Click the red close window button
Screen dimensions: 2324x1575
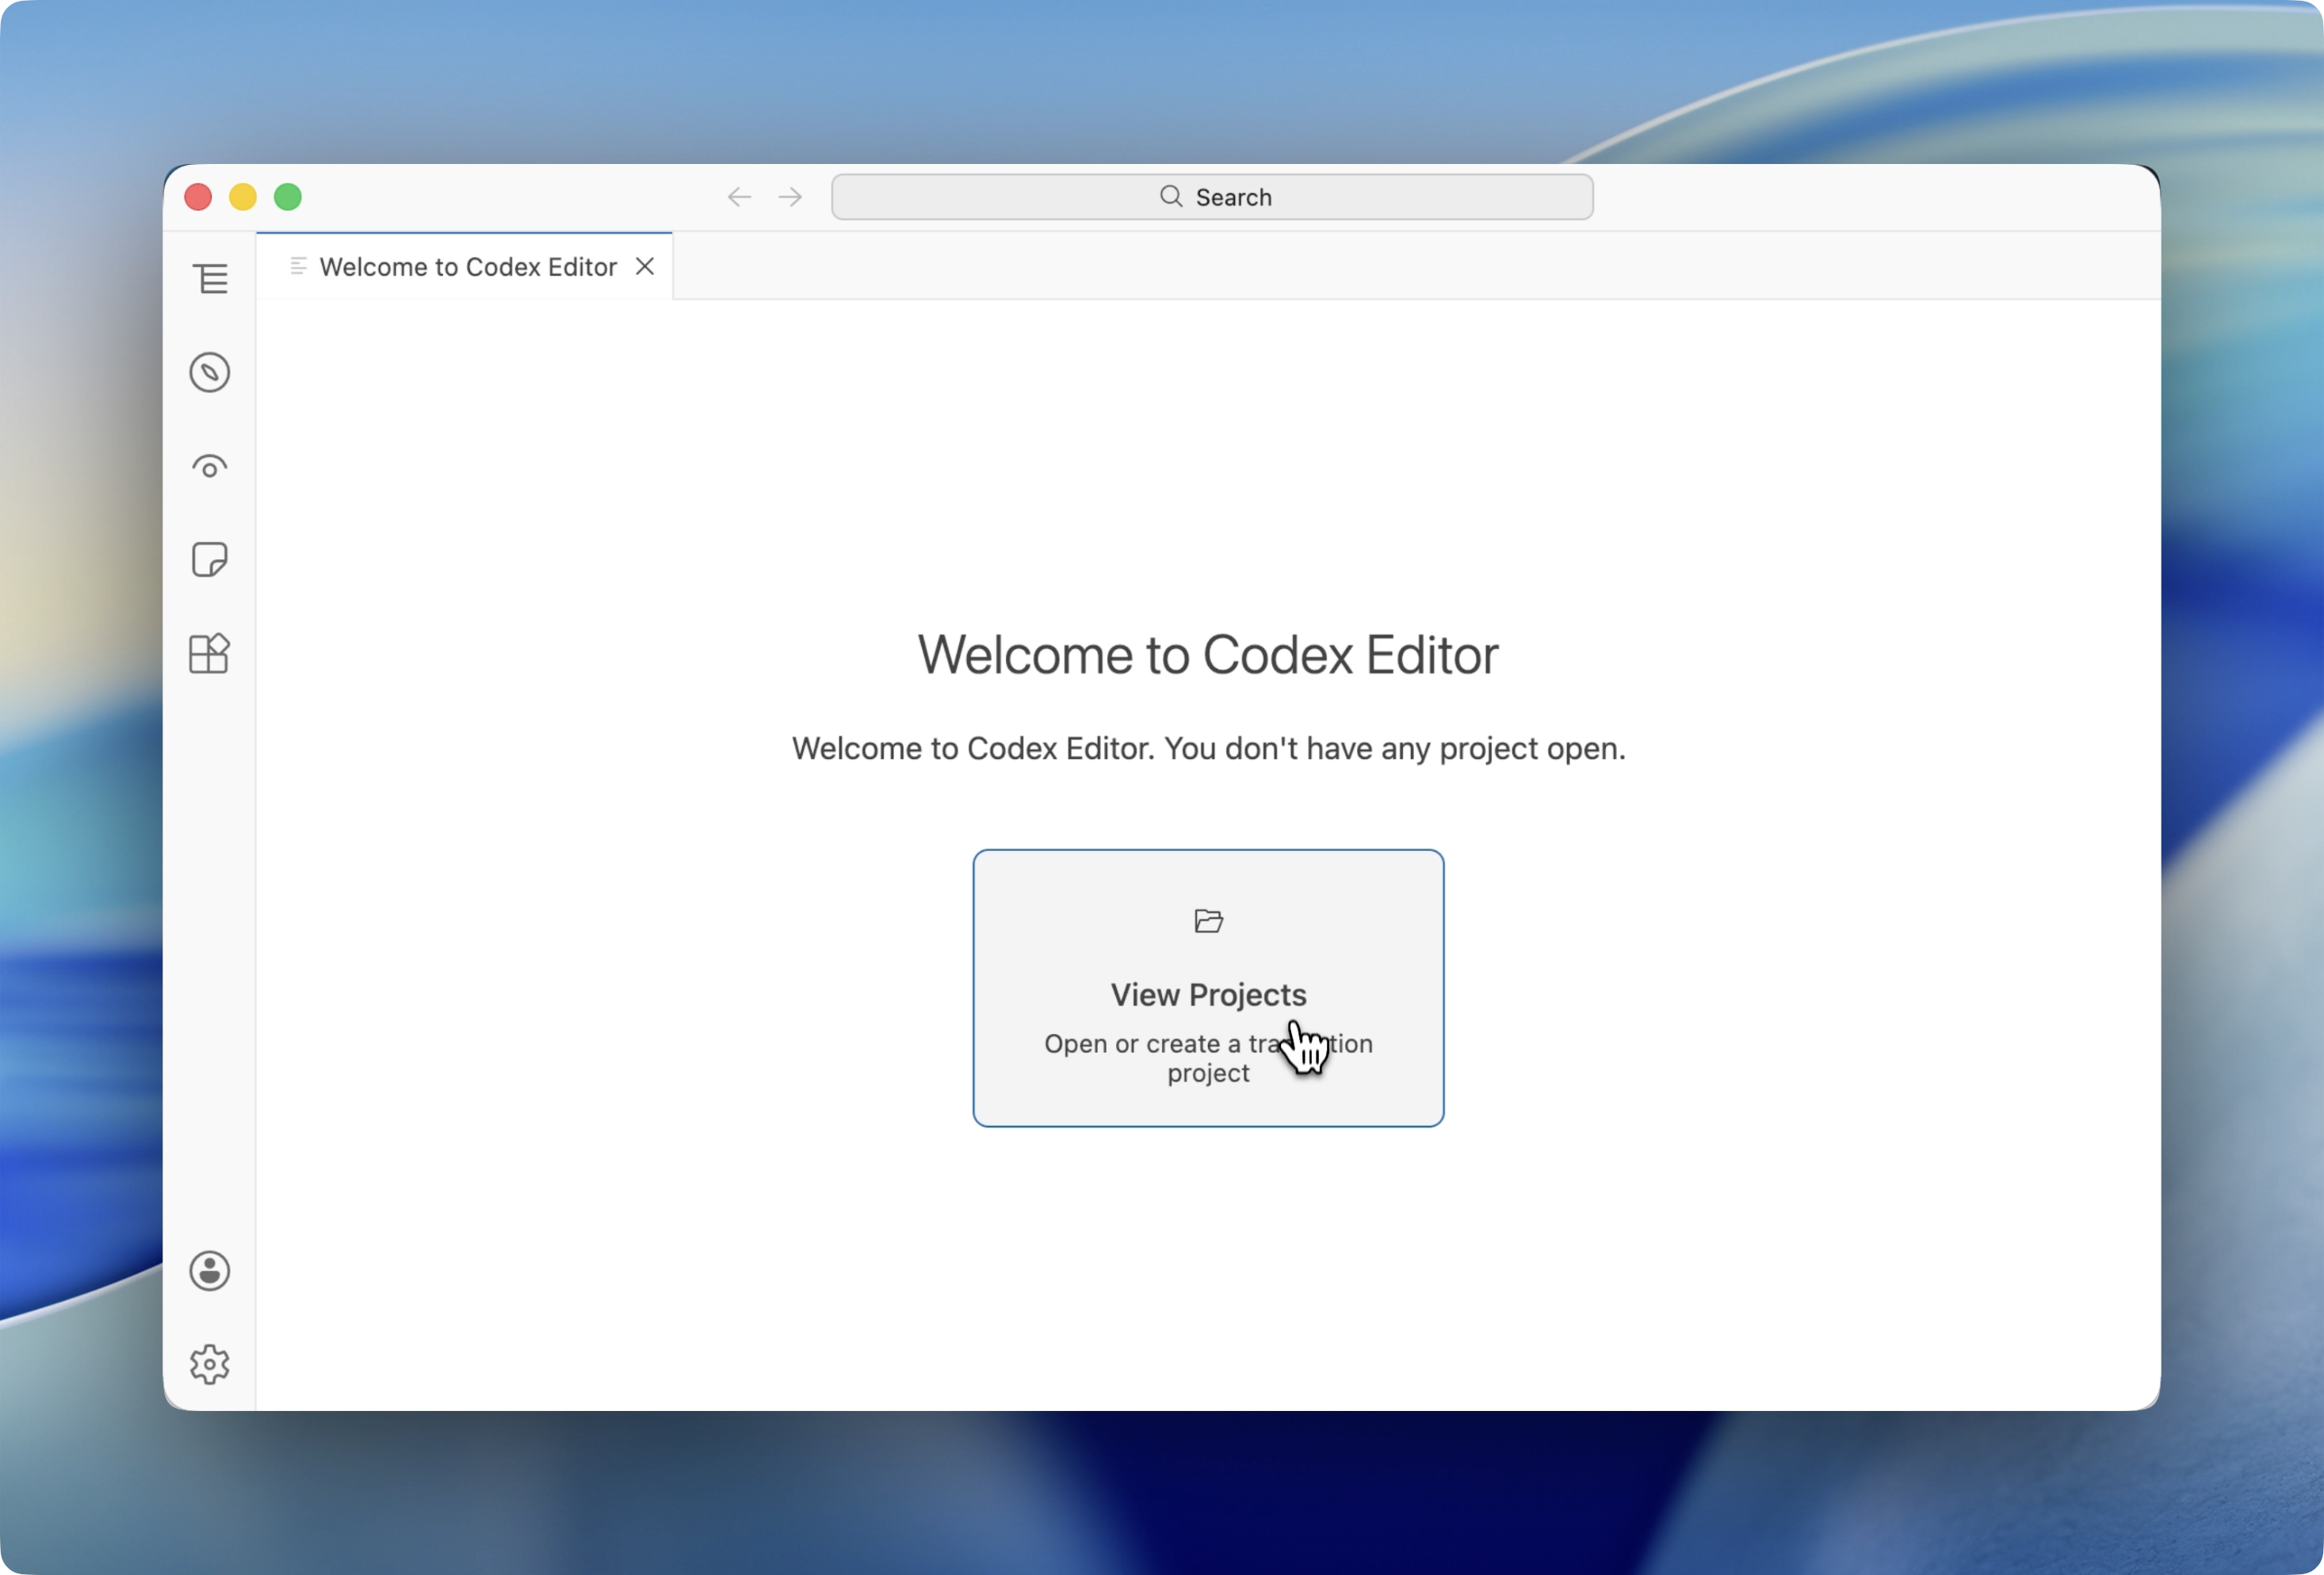(x=198, y=196)
